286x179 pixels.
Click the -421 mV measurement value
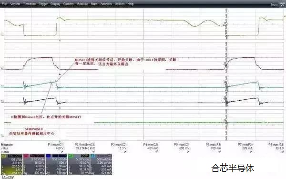(x=153, y=148)
